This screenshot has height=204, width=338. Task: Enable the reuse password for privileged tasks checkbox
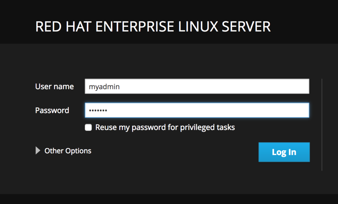coord(88,127)
